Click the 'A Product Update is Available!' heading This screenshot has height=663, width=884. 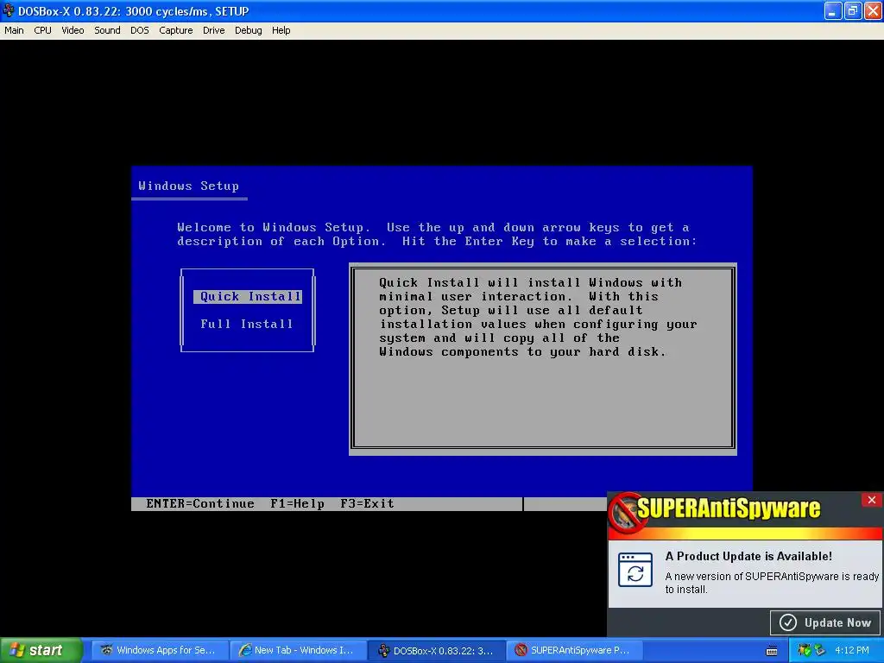[x=748, y=556]
